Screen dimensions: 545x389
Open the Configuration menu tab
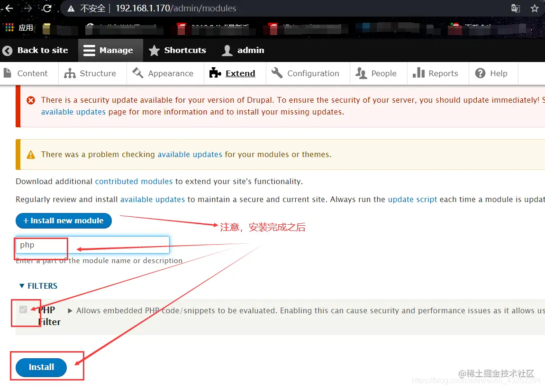pyautogui.click(x=308, y=73)
